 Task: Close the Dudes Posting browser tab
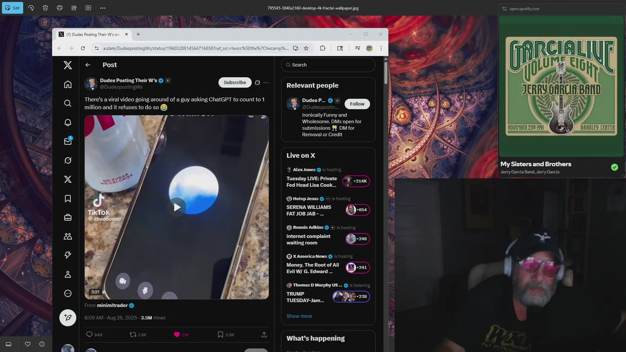click(127, 34)
